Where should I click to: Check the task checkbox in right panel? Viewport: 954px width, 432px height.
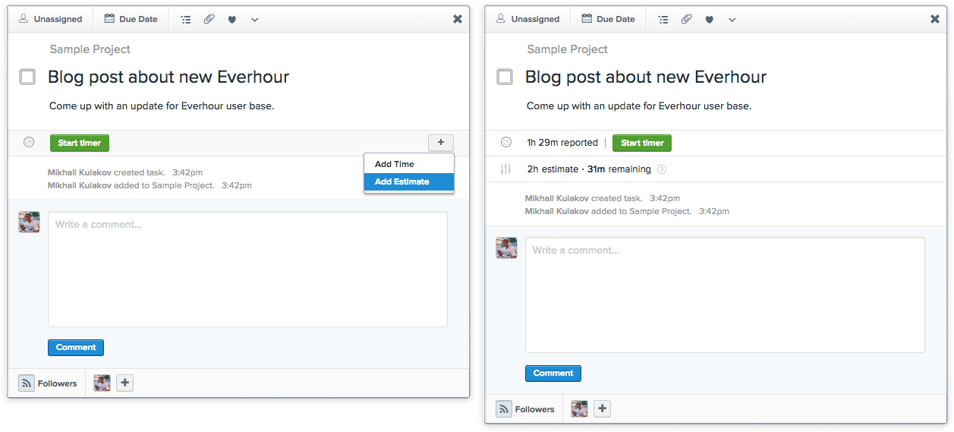[x=505, y=77]
